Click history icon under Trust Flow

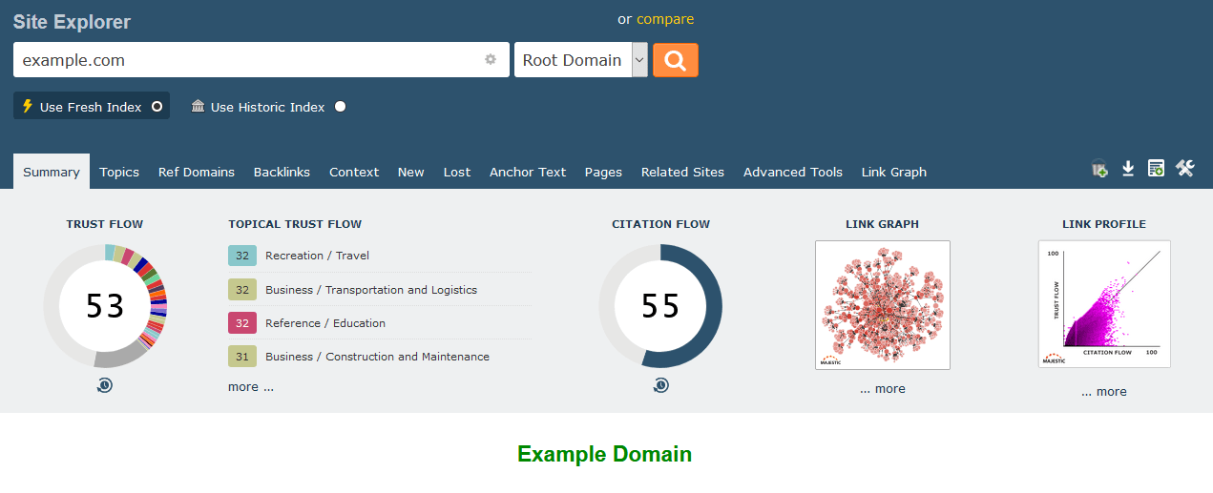105,385
